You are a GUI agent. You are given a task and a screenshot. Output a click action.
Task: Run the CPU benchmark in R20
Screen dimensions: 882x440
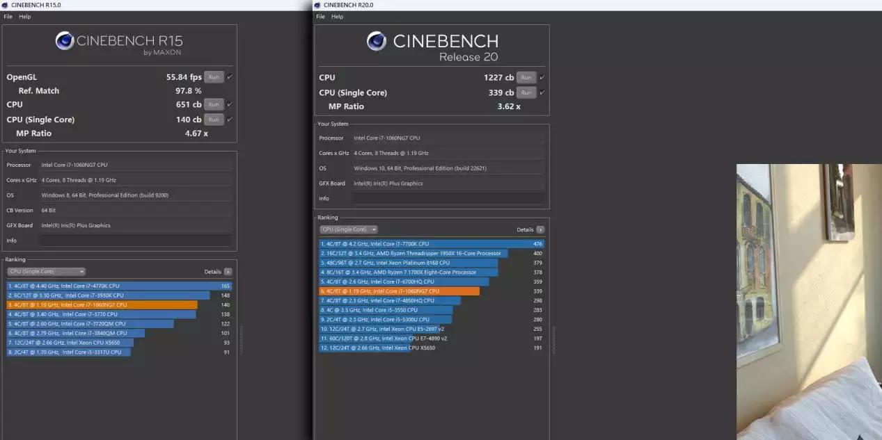tap(526, 77)
